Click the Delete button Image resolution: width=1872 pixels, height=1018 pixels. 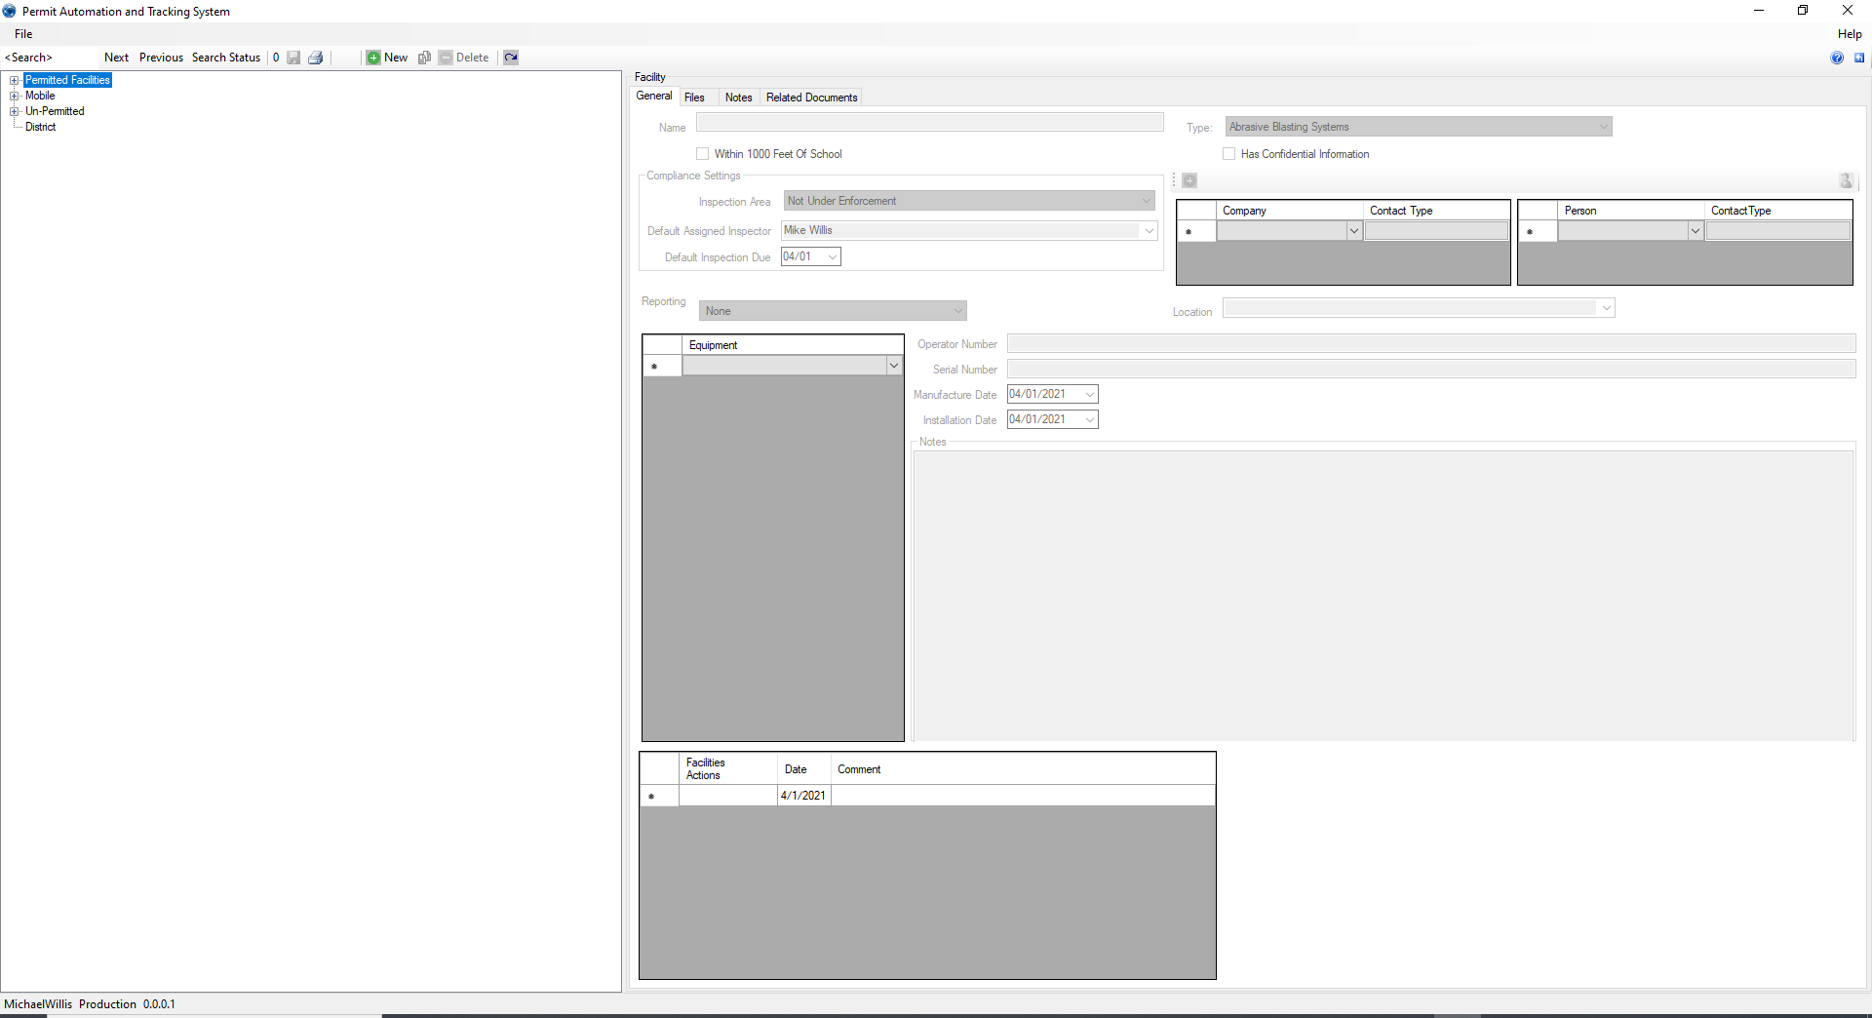[x=466, y=58]
